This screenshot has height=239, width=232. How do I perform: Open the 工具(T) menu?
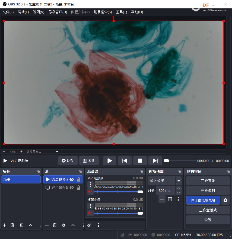tap(121, 12)
